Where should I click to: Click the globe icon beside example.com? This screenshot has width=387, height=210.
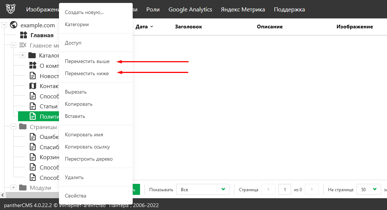pos(14,25)
